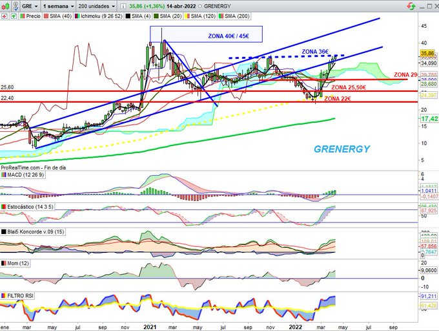The image size is (439, 331).
Task: Select the 'ZONA 25,50€' text annotation
Action: point(349,87)
